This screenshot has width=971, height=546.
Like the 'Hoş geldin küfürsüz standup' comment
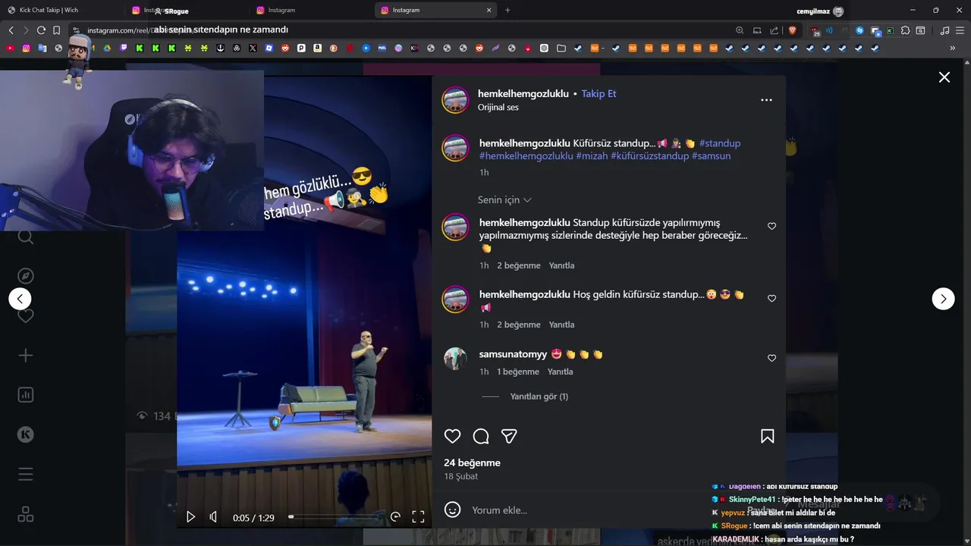pos(771,298)
